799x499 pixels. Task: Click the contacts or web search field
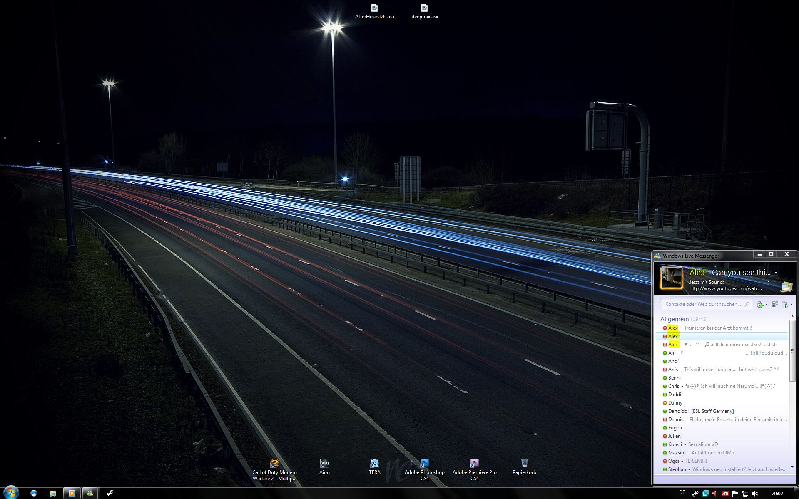click(x=703, y=304)
